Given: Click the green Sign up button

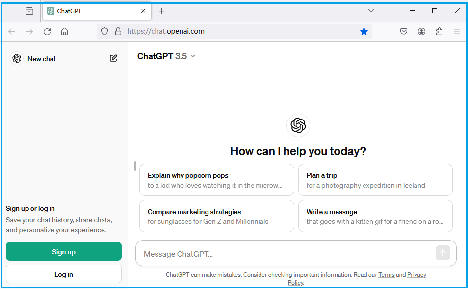Looking at the screenshot, I should click(64, 251).
